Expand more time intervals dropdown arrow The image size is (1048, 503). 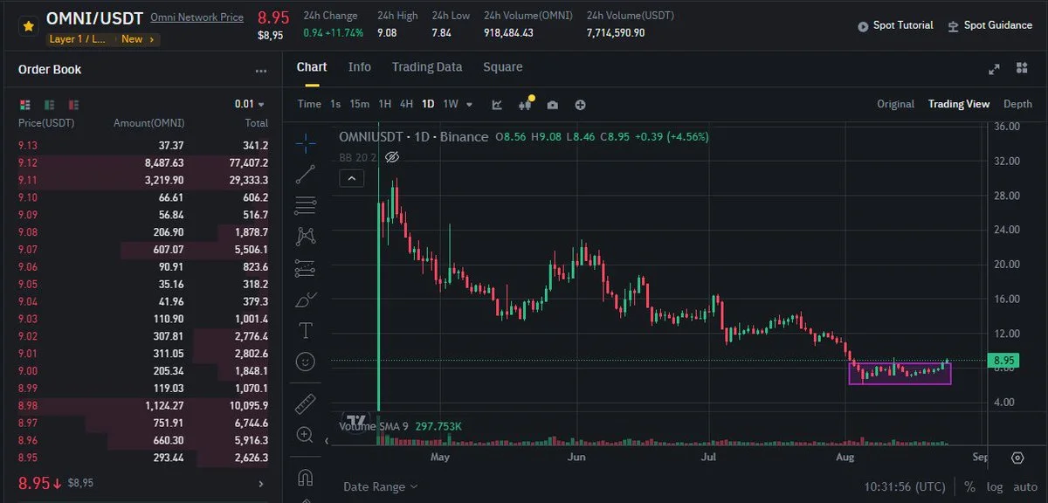pos(470,105)
